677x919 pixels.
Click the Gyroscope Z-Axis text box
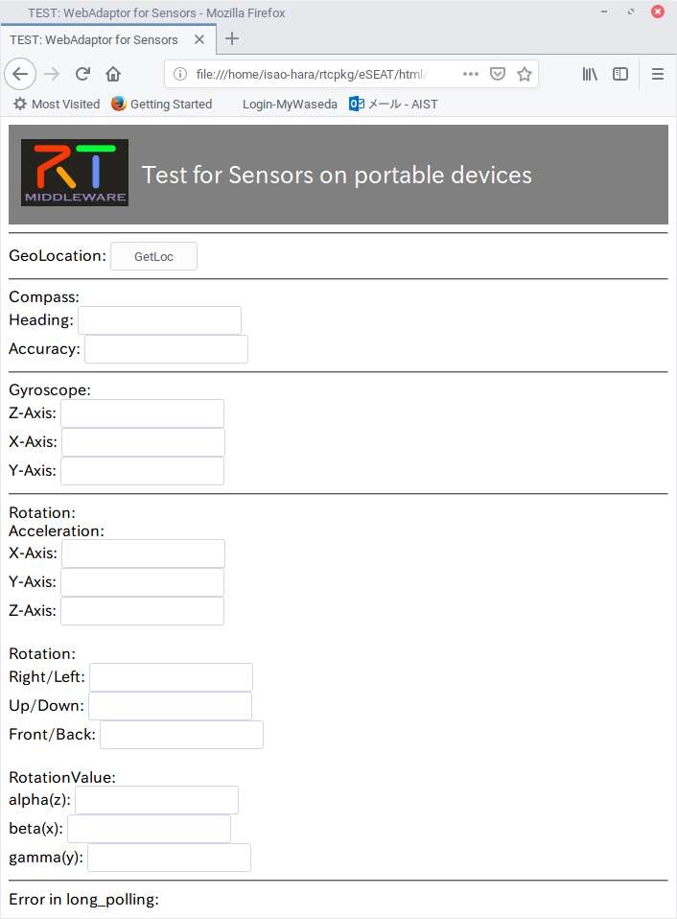pos(142,413)
